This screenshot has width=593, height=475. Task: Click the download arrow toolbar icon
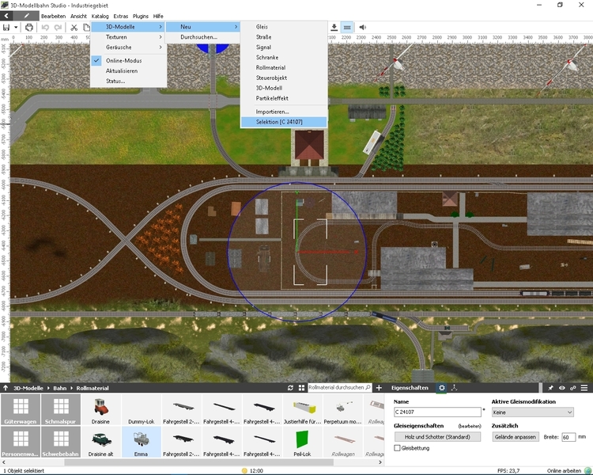[x=334, y=27]
